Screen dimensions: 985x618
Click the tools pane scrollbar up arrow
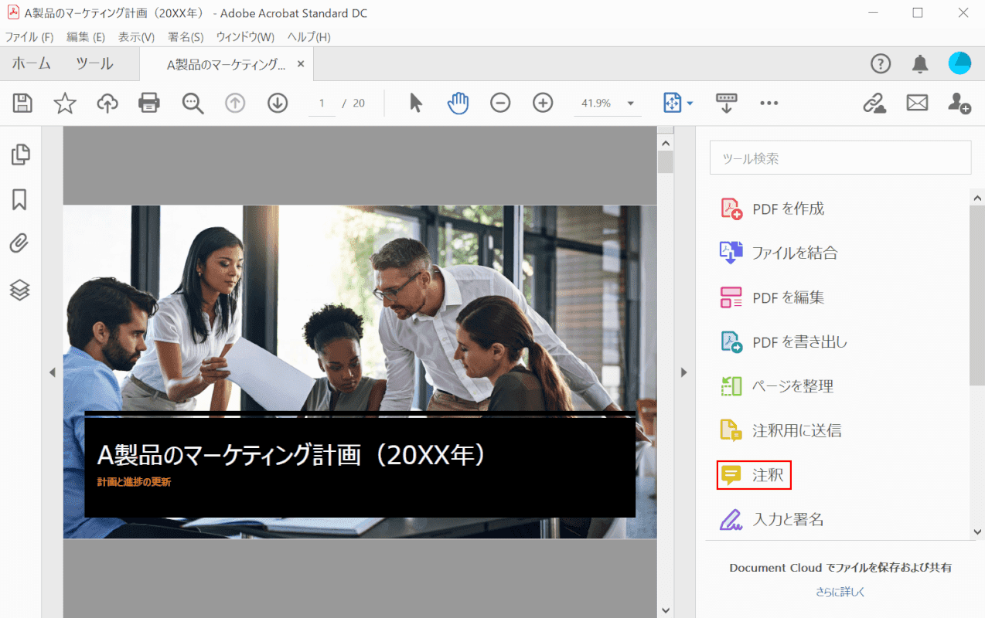coord(977,197)
